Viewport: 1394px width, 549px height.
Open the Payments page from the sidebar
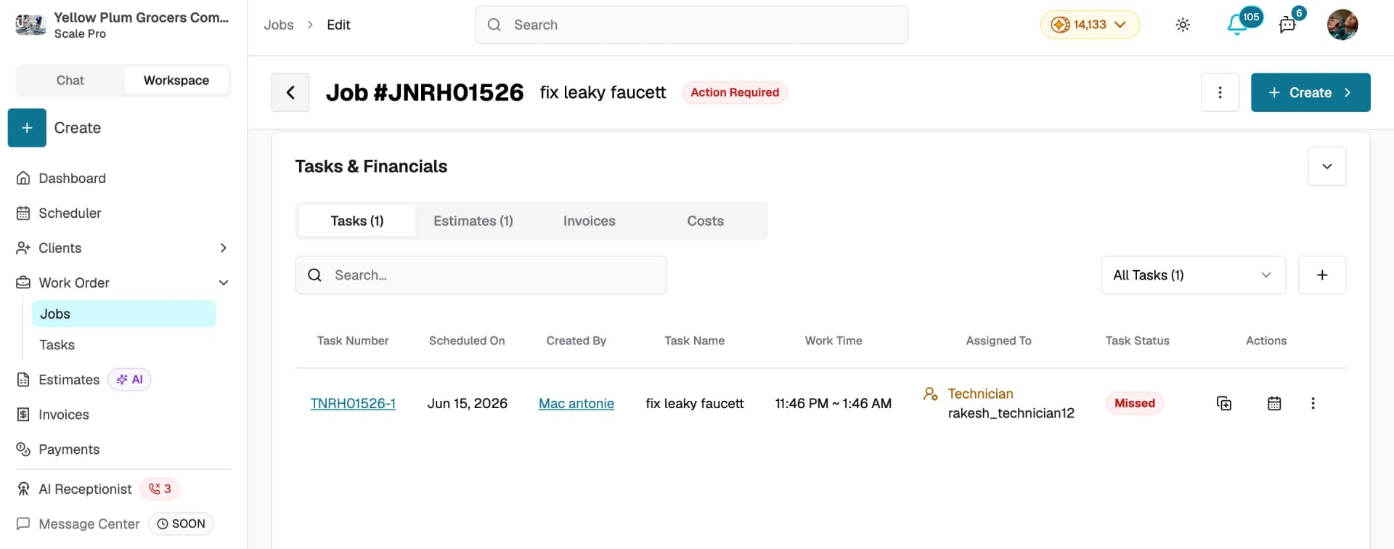click(x=69, y=450)
